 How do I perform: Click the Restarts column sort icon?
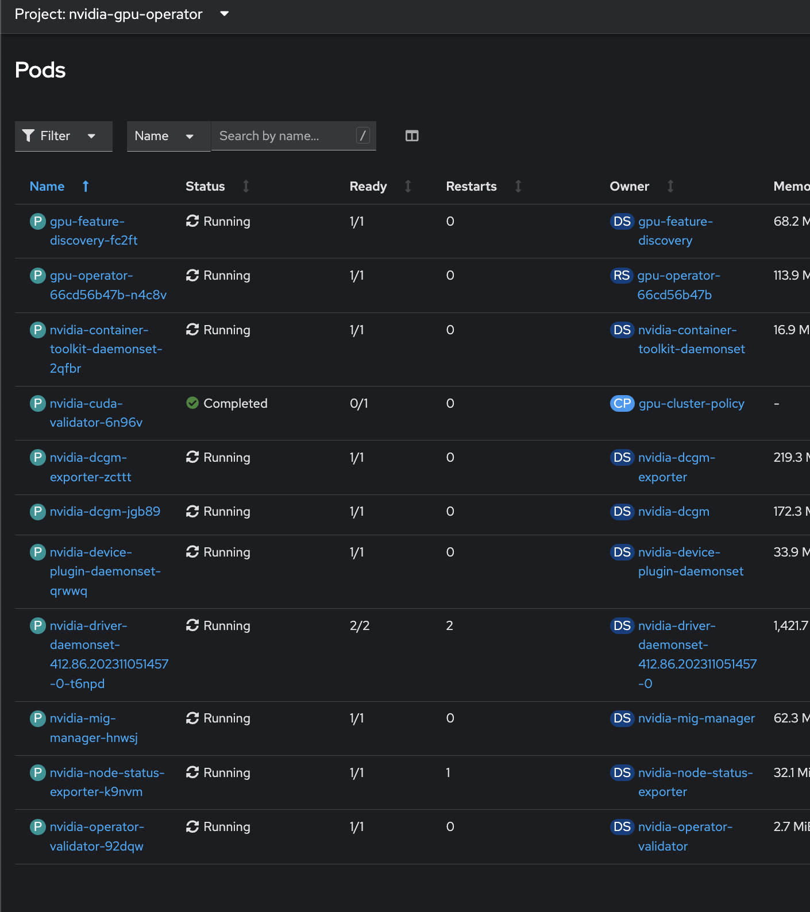click(x=518, y=186)
